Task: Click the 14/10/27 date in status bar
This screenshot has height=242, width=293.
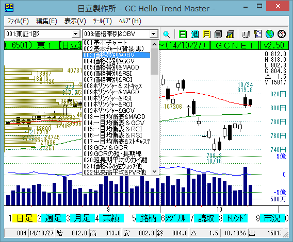Action: (x=41, y=233)
